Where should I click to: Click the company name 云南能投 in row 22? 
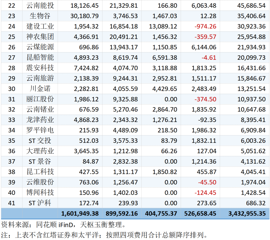tap(40, 5)
